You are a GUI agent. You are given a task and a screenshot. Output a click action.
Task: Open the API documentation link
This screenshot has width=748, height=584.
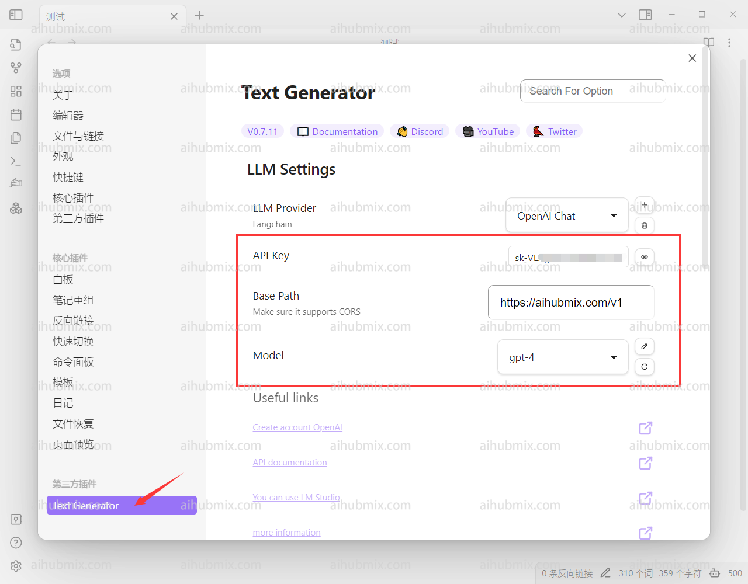(290, 463)
